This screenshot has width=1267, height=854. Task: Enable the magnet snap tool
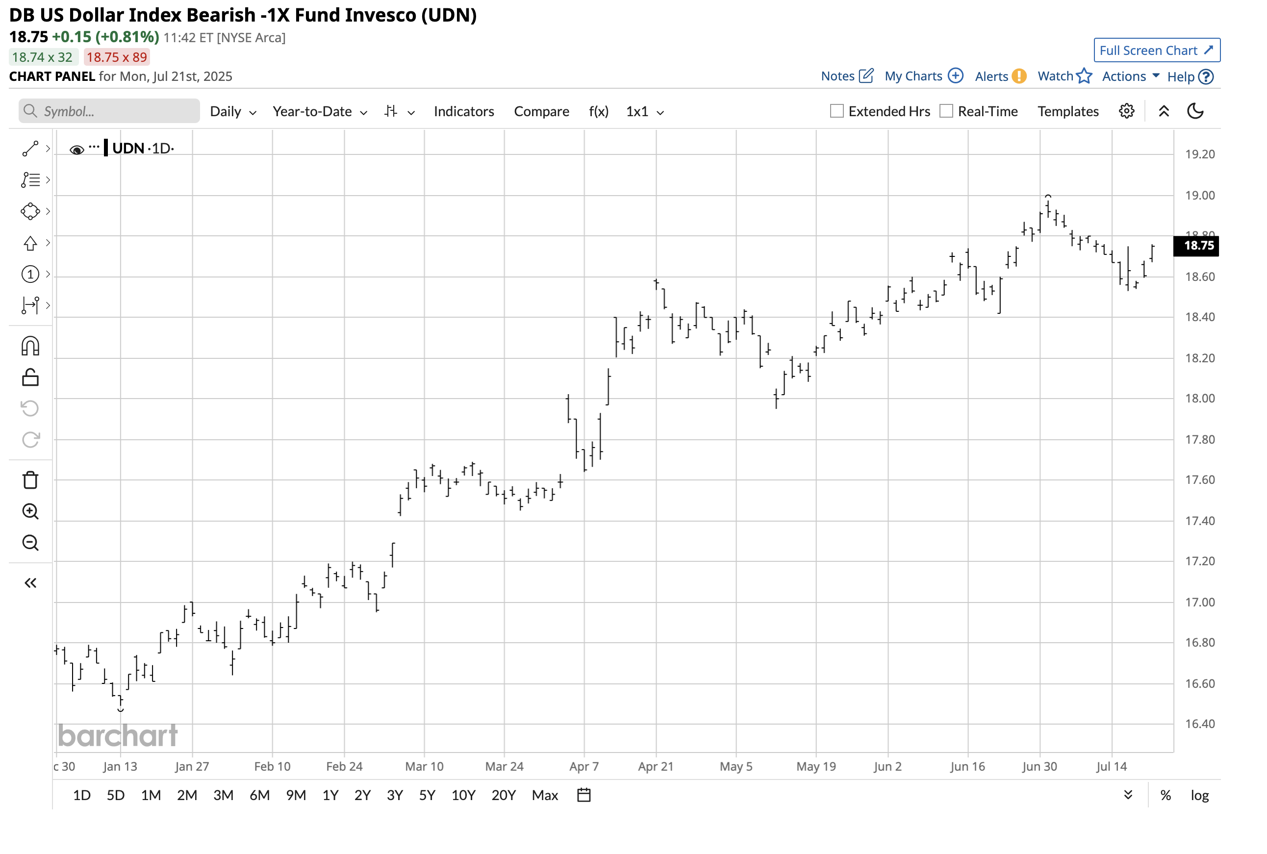pyautogui.click(x=30, y=346)
